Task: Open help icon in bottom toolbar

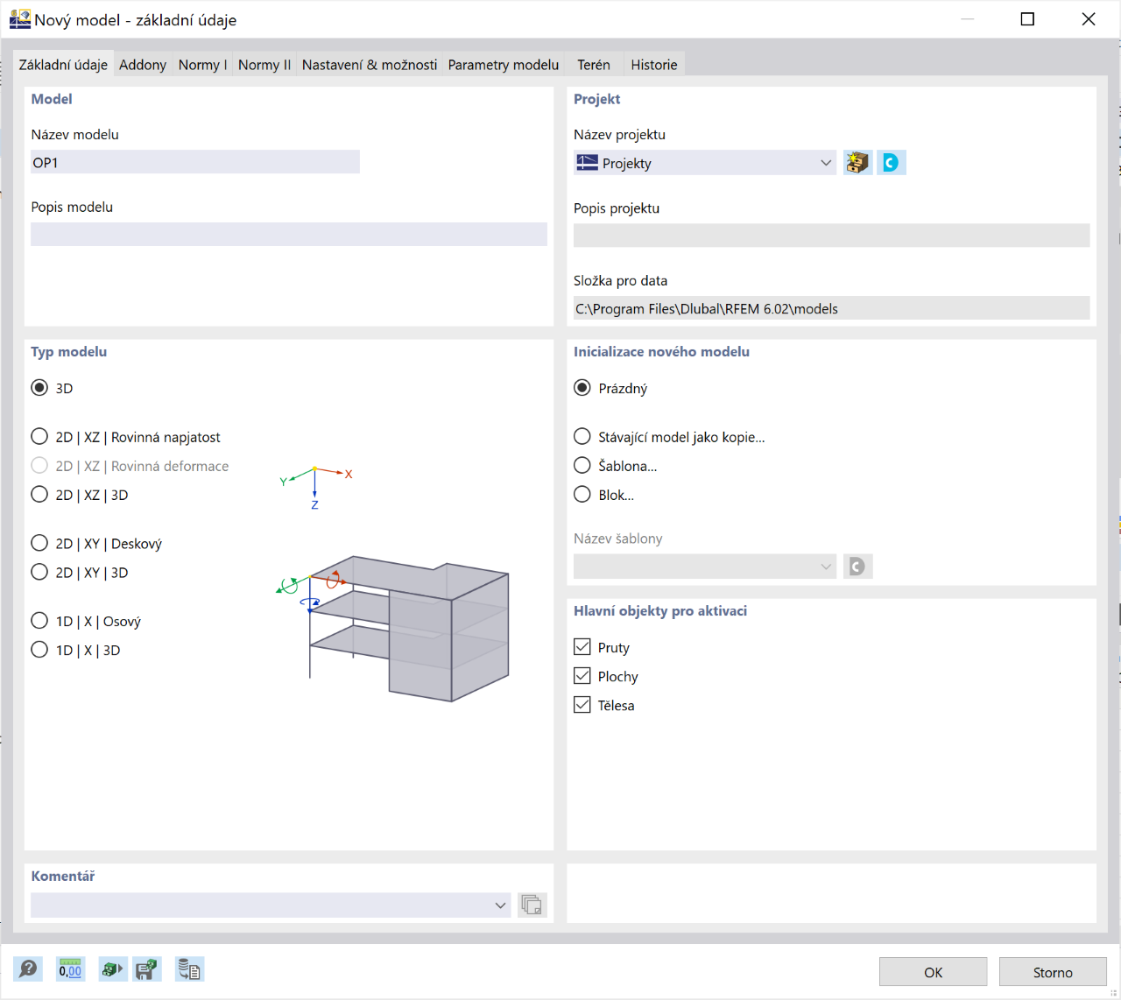Action: click(x=28, y=968)
